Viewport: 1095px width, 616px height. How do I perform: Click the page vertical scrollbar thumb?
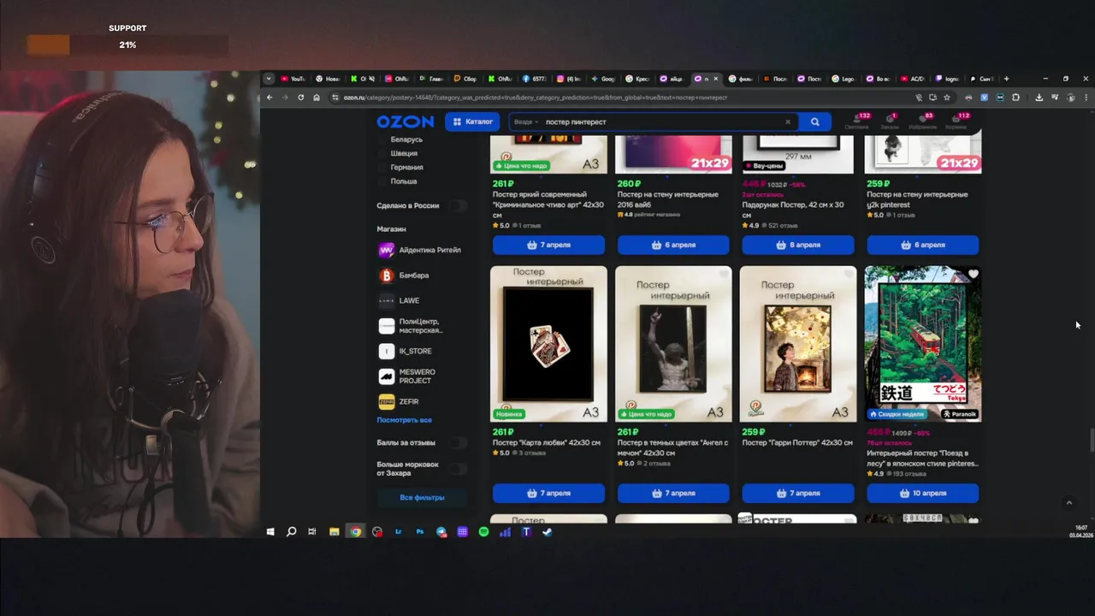coord(1091,441)
